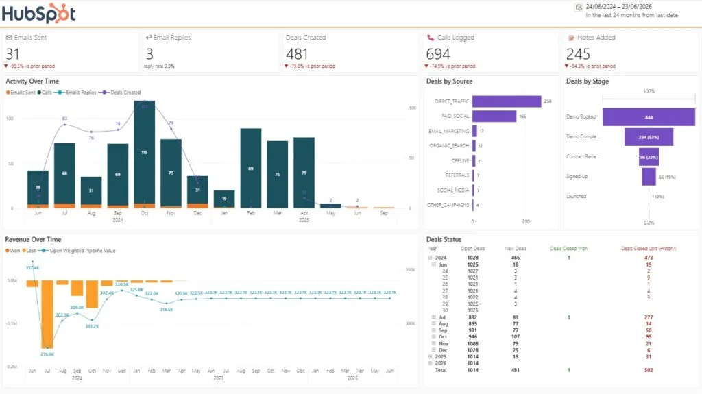The height and width of the screenshot is (394, 702).
Task: Click the PAID_SOCIAL bar in Deals by Source
Action: tap(494, 116)
